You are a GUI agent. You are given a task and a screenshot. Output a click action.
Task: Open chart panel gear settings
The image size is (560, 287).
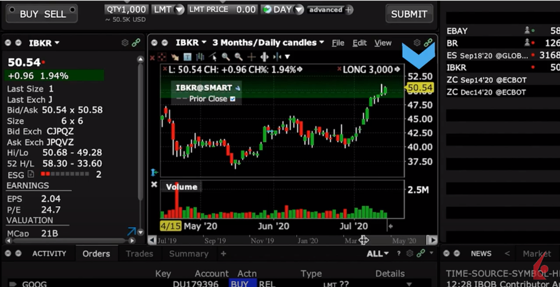(417, 43)
